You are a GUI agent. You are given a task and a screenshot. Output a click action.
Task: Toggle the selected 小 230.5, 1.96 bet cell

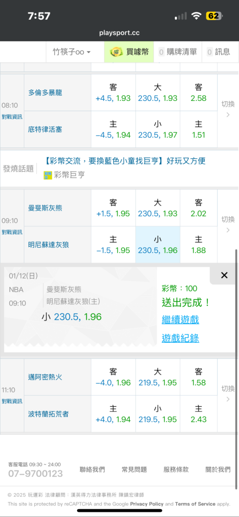coord(158,245)
